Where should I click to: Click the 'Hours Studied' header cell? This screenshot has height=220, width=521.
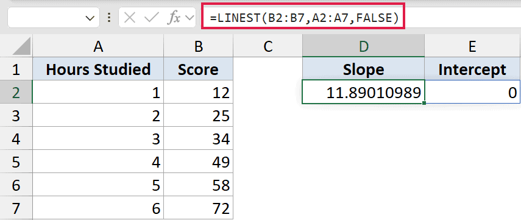pyautogui.click(x=98, y=68)
